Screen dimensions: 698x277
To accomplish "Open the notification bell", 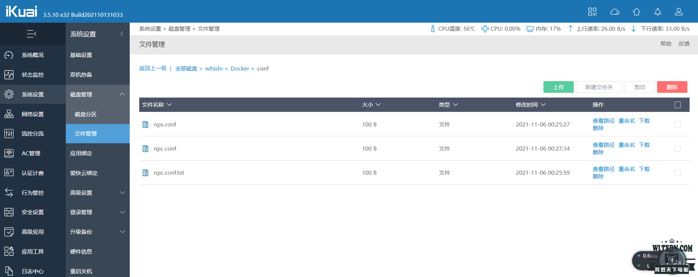I will (x=658, y=12).
